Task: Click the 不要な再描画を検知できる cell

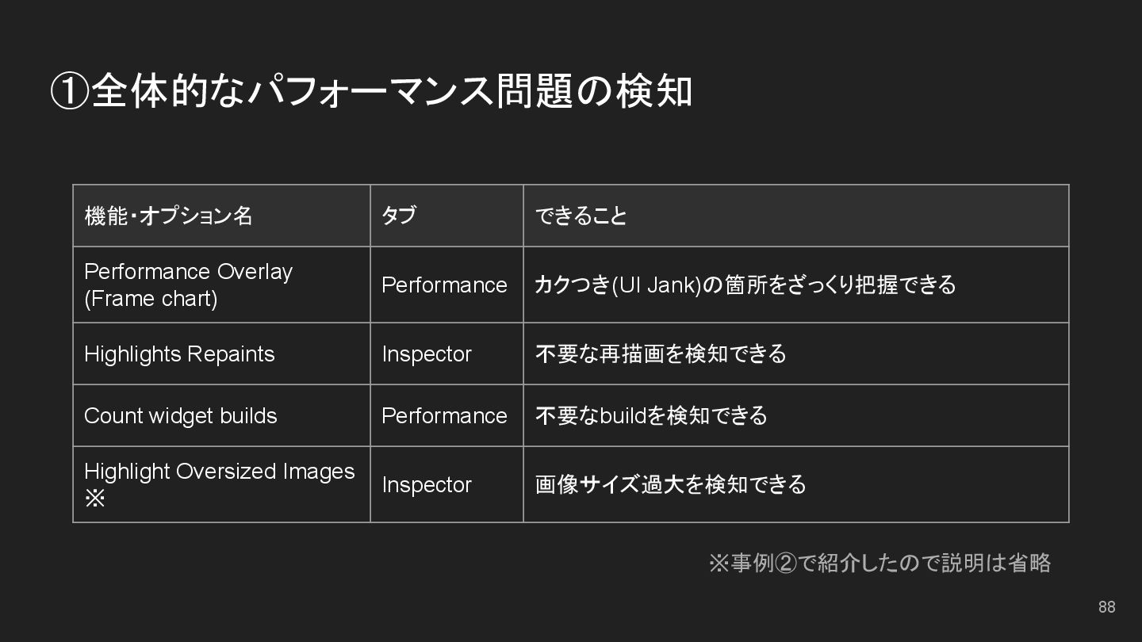Action: pos(796,353)
